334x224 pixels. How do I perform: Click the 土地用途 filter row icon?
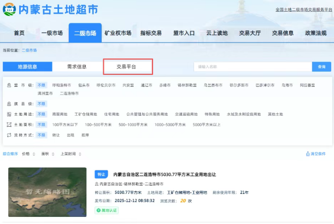click(x=9, y=114)
